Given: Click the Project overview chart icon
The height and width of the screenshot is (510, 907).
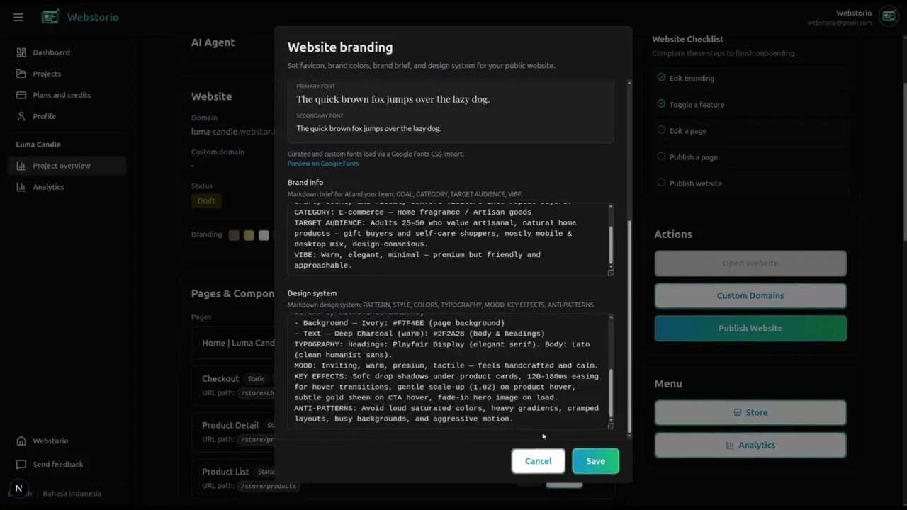Looking at the screenshot, I should coord(21,166).
